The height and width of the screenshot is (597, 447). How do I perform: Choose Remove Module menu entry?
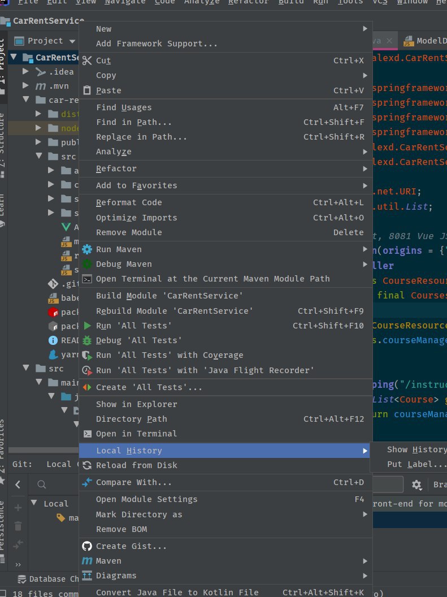tap(225, 232)
